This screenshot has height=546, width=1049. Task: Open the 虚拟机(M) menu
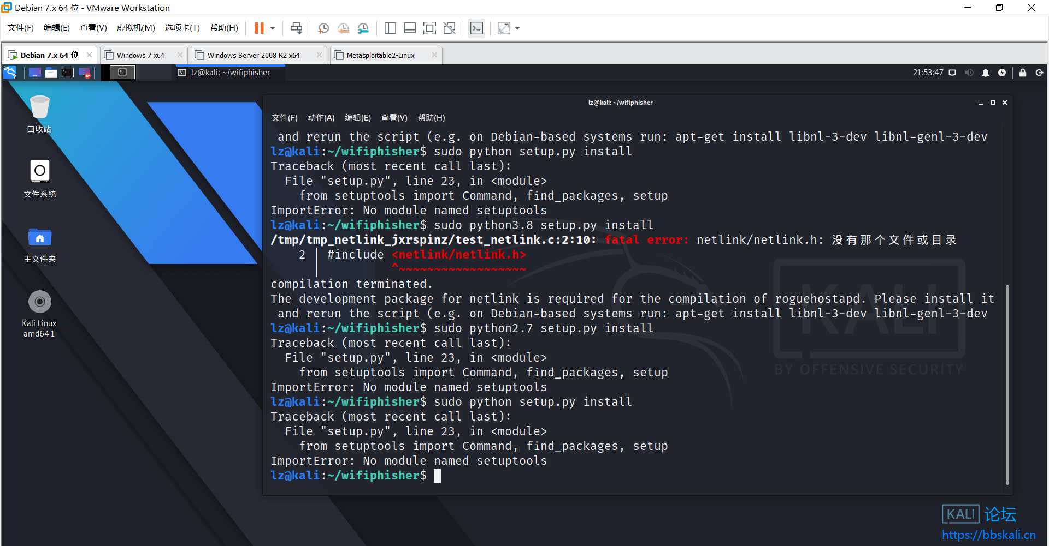click(135, 28)
